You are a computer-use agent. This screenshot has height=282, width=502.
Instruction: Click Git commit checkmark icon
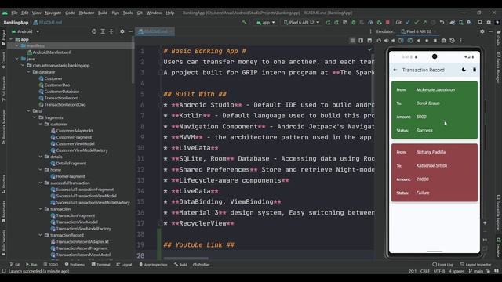(x=417, y=23)
